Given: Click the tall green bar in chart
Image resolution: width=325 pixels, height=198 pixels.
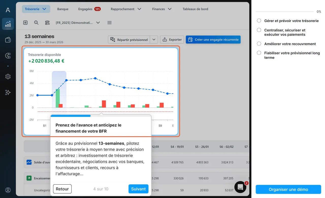Looking at the screenshot, I should click(58, 98).
